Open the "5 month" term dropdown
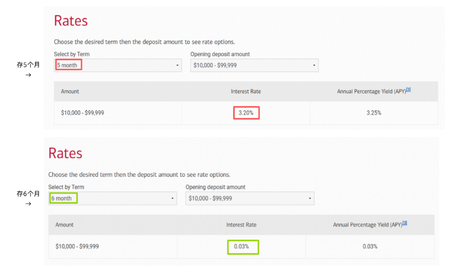 117,65
